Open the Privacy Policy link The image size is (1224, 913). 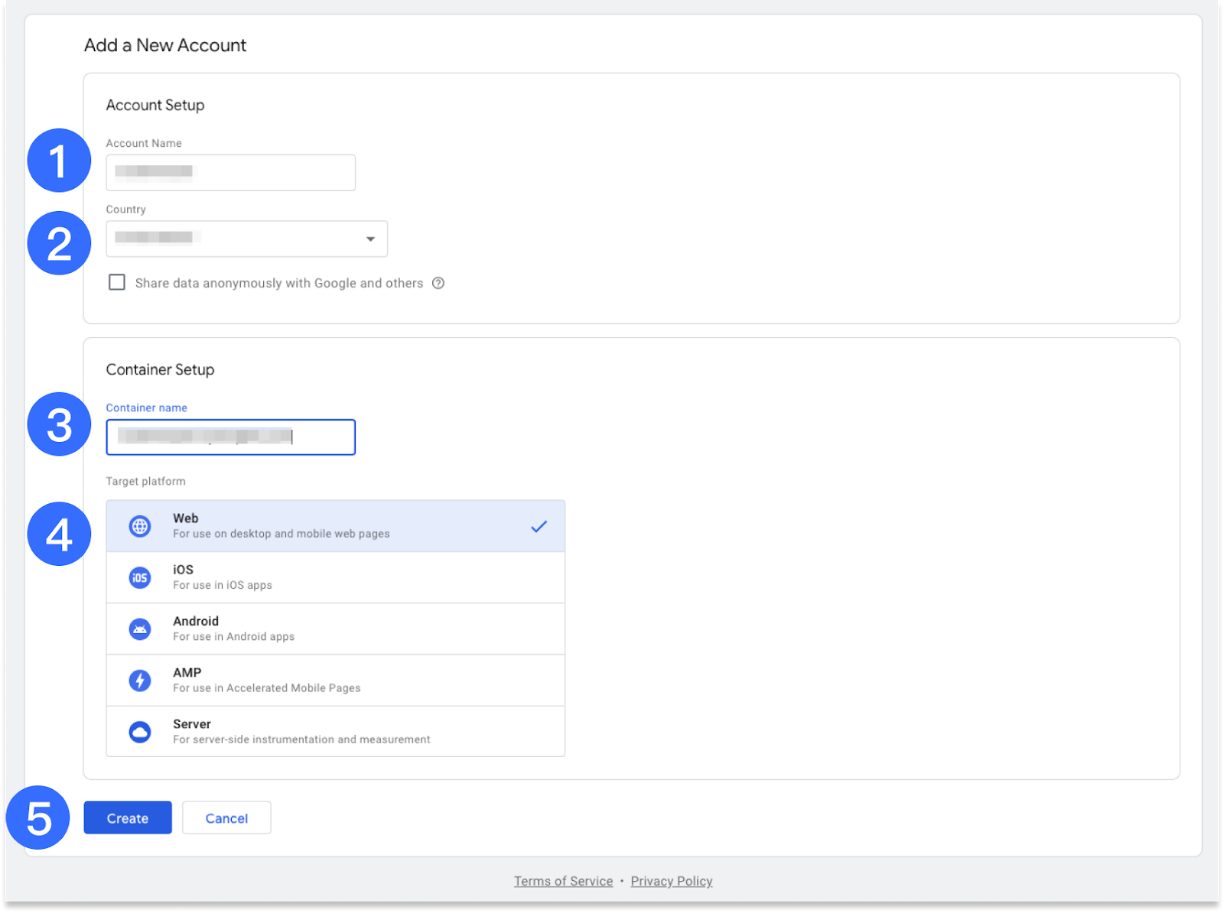[672, 881]
